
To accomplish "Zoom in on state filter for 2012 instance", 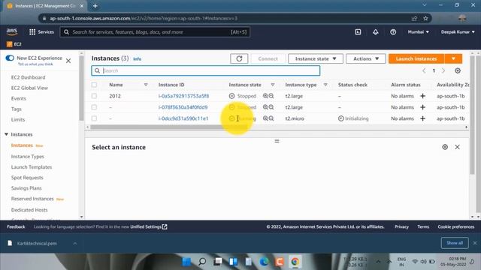I will (265, 96).
